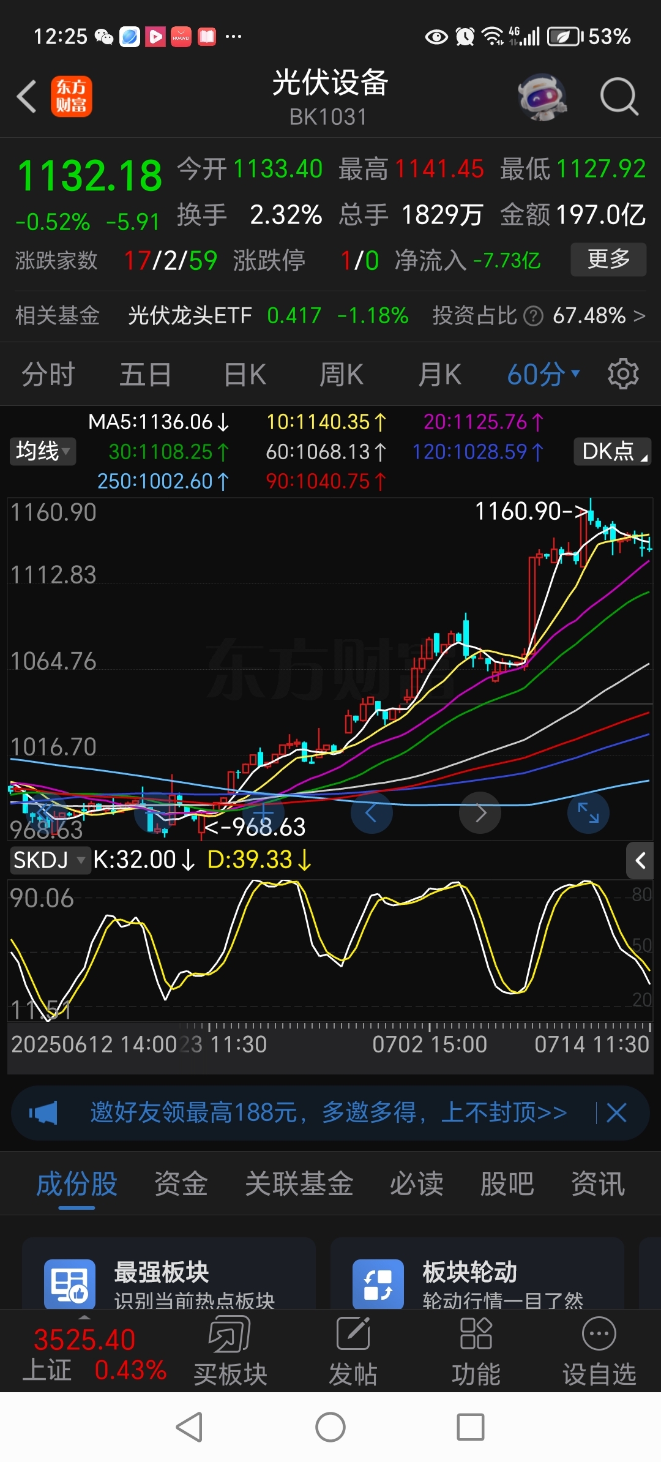Open the robot assistant avatar

click(542, 97)
